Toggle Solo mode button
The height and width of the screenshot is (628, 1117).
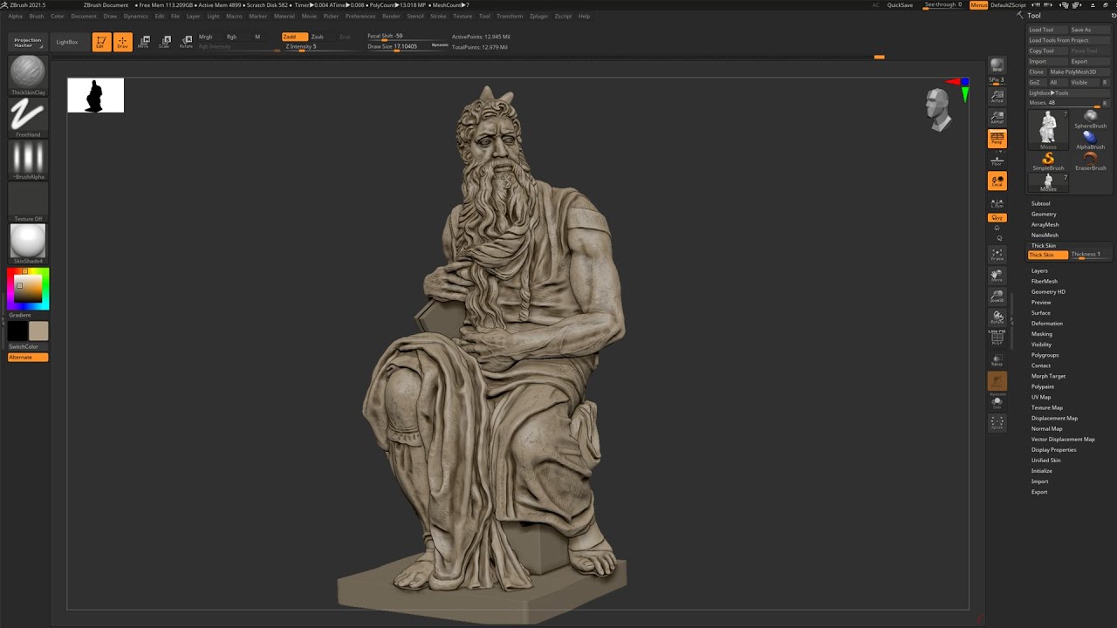(997, 402)
